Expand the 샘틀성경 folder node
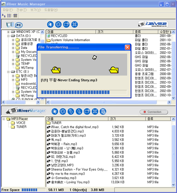 (13, 44)
